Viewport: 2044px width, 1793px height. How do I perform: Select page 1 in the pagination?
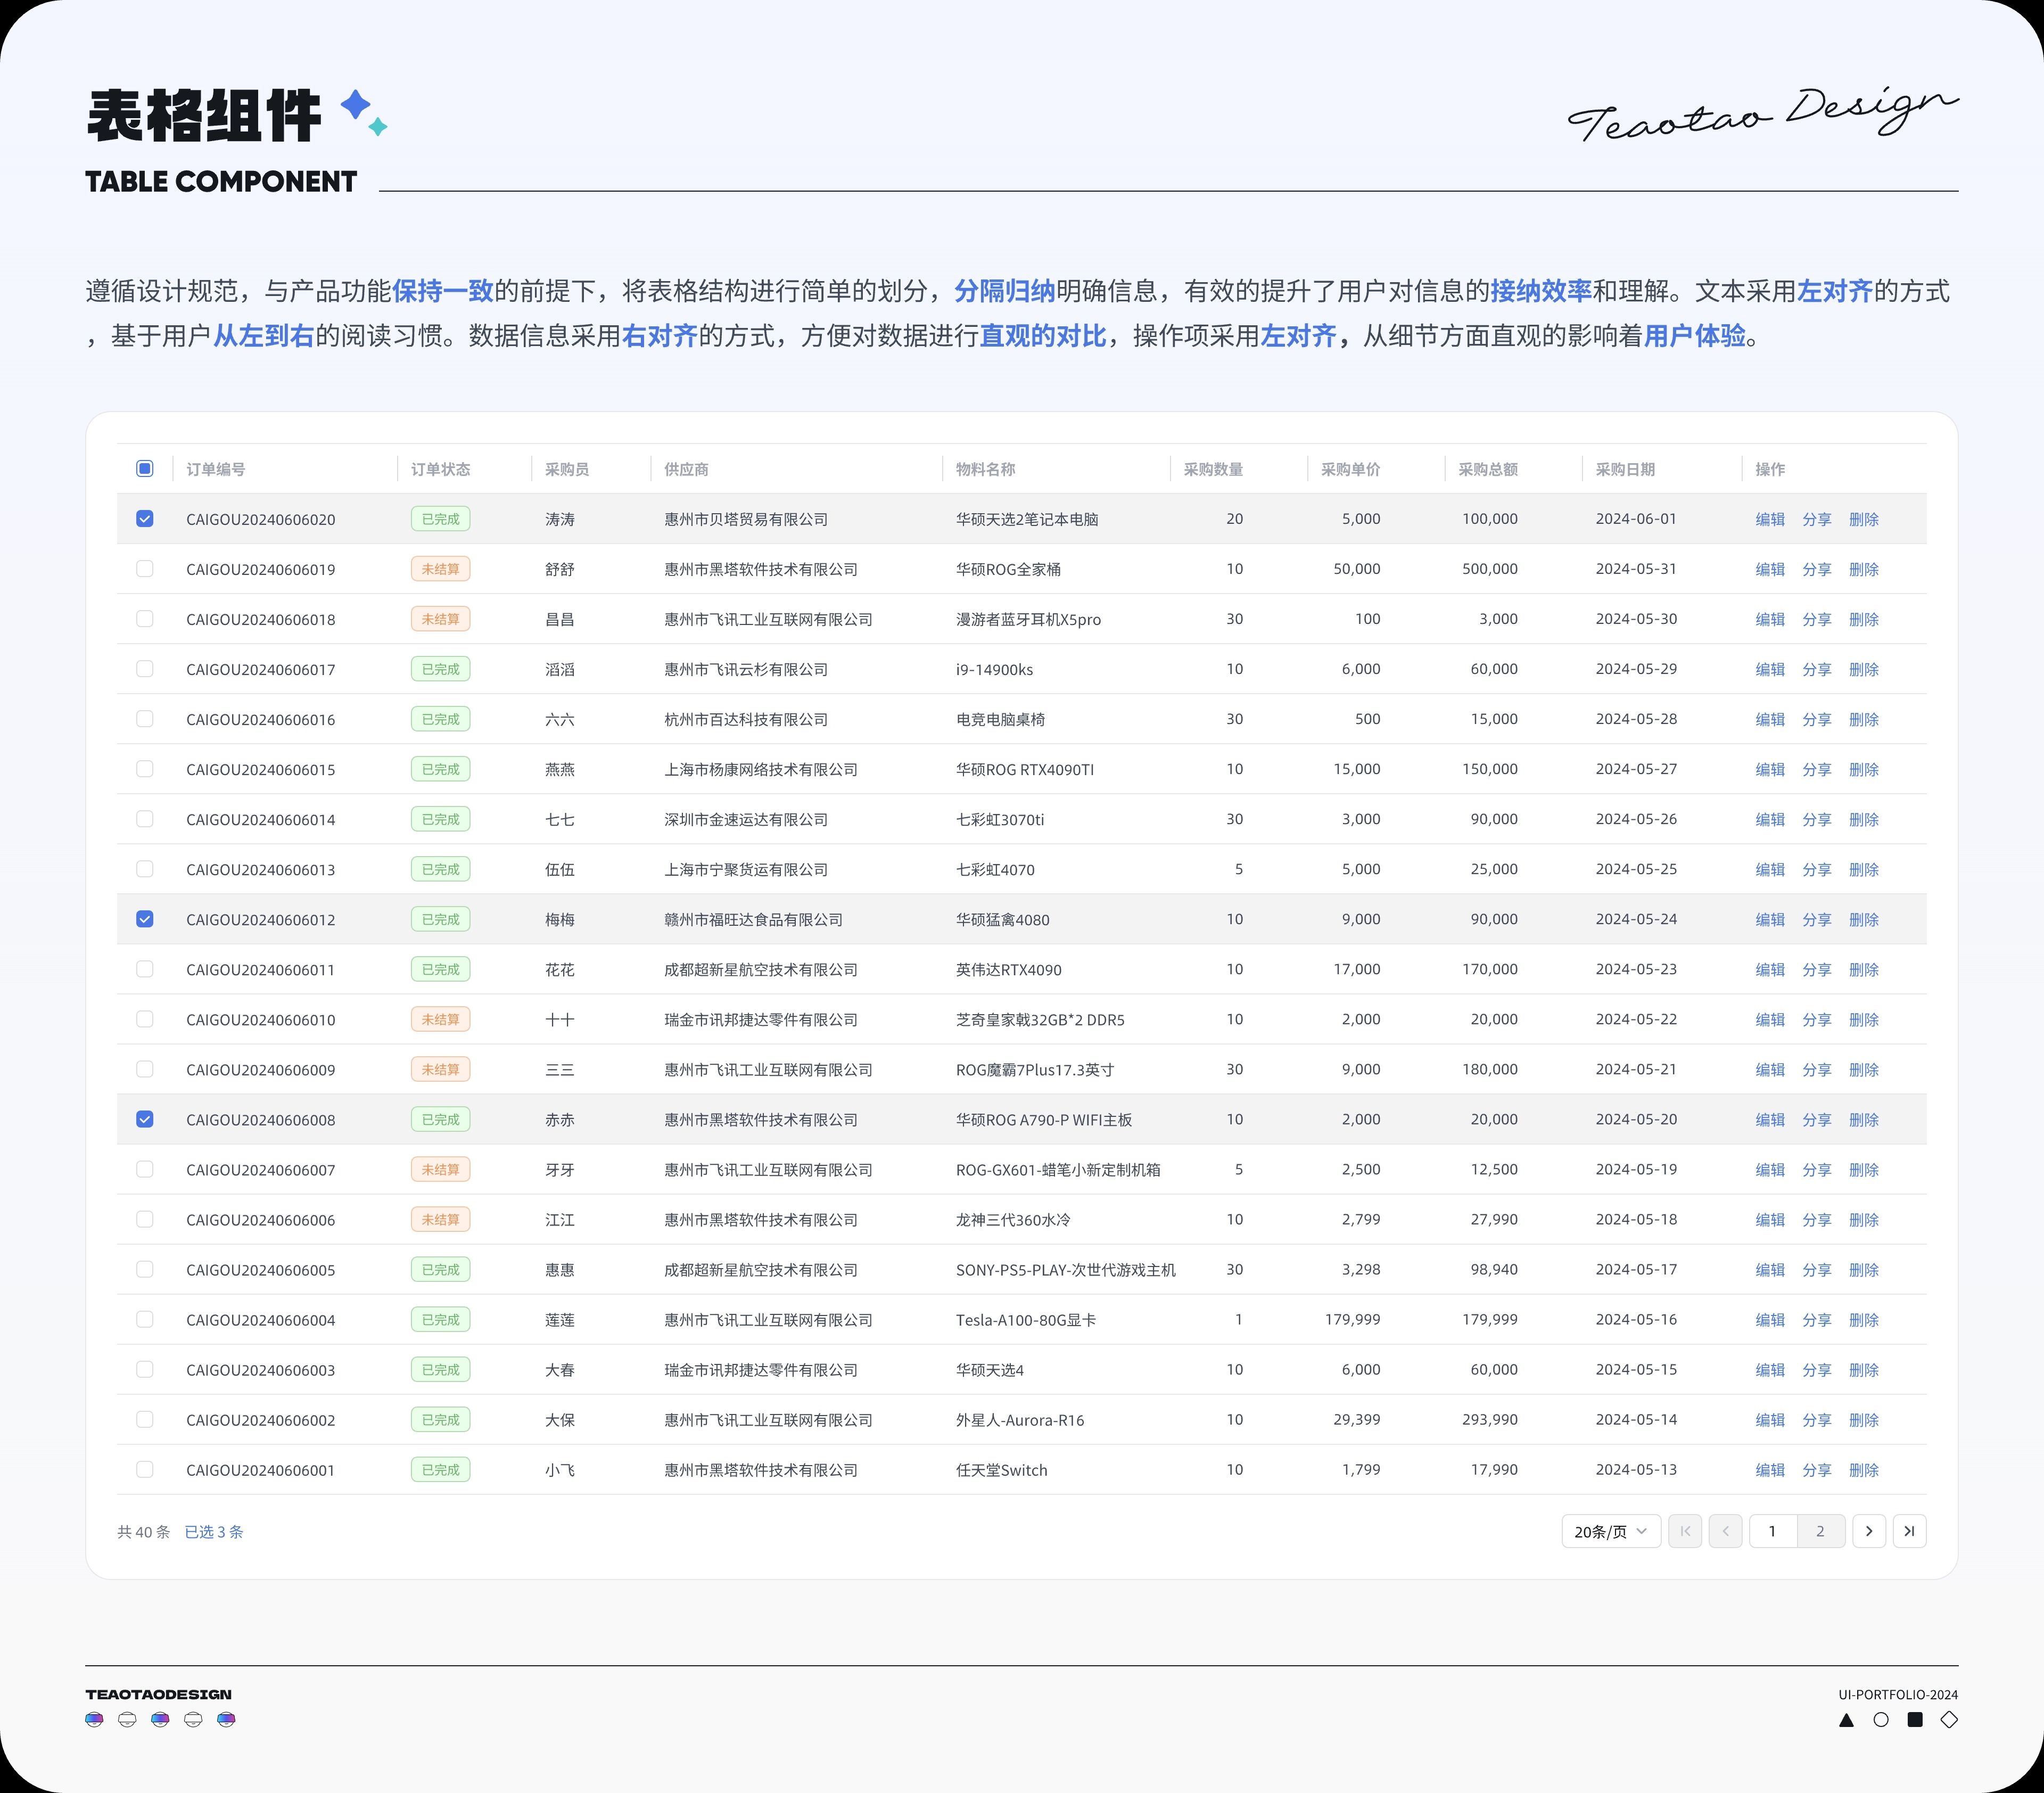pyautogui.click(x=1772, y=1531)
